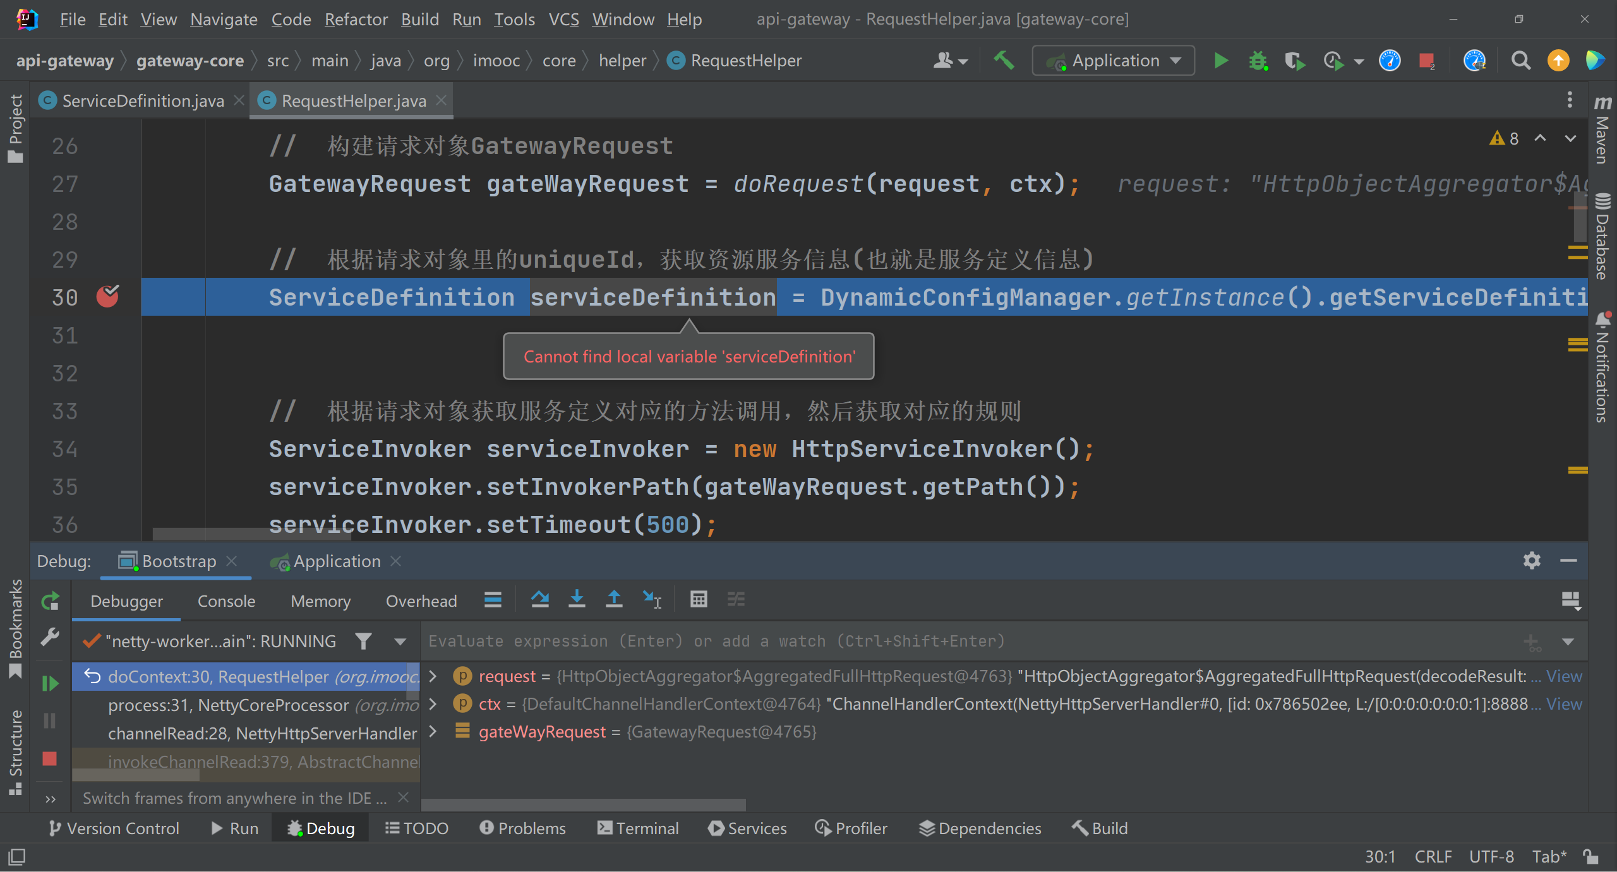Open the Navigate menu

(x=224, y=20)
